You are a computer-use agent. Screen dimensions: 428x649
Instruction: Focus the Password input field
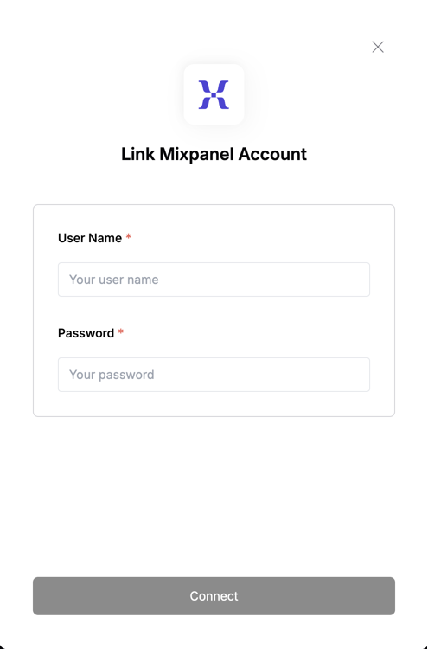click(x=214, y=375)
